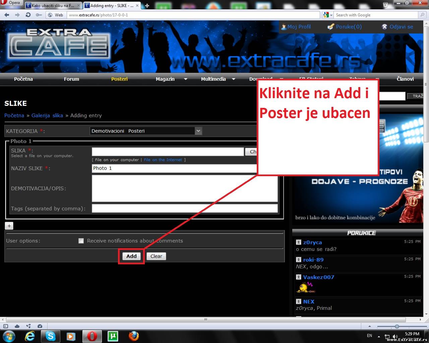The width and height of the screenshot is (429, 343).
Task: Click the NAZIV SLIKE 'Photo 1' field
Action: (174, 168)
